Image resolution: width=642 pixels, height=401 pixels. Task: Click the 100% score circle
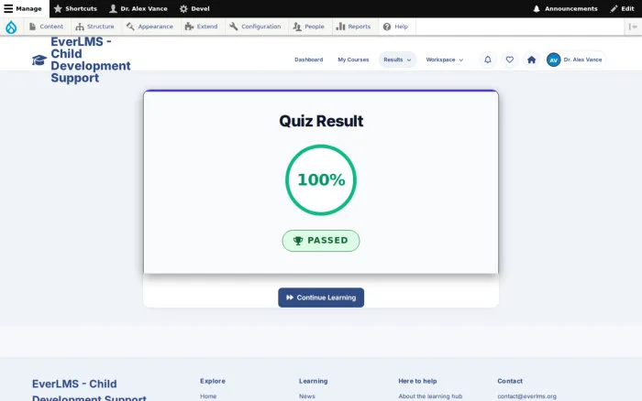click(x=321, y=179)
